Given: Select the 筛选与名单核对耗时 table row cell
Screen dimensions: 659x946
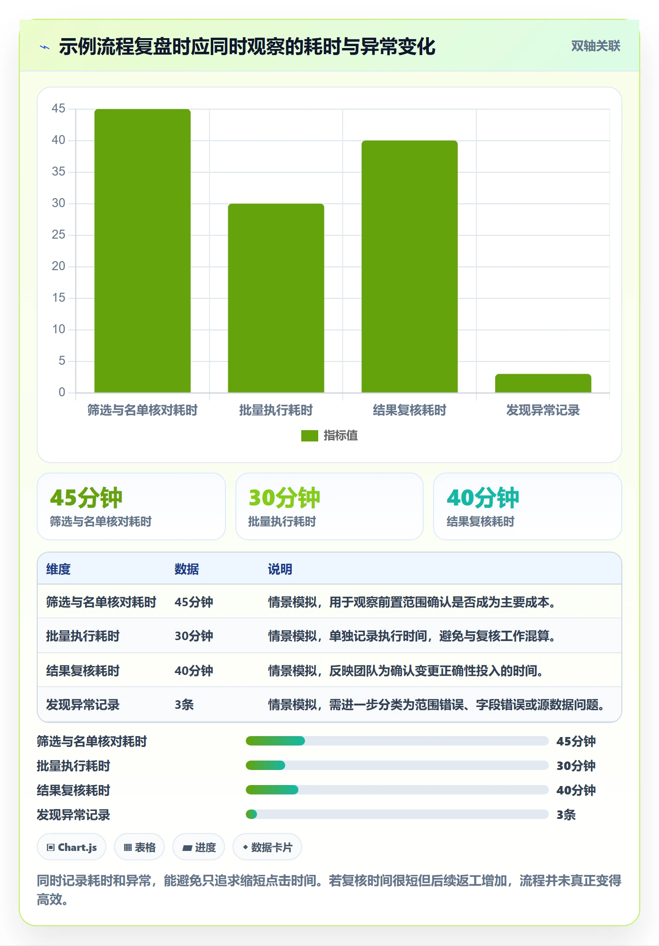Looking at the screenshot, I should 101,602.
